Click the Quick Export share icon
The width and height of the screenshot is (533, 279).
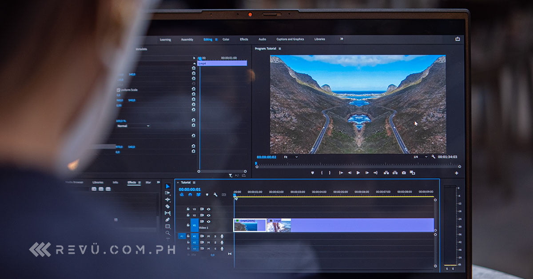coord(457,39)
